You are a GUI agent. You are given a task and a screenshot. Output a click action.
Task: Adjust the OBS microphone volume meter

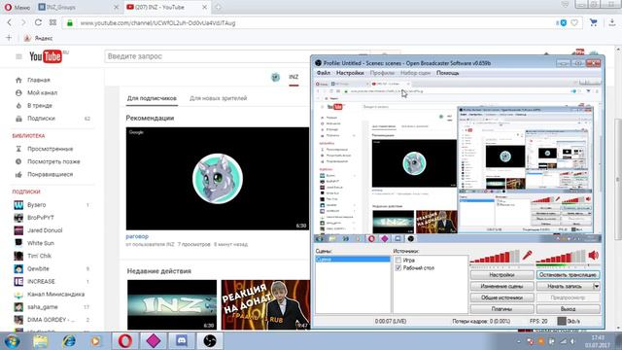point(495,257)
